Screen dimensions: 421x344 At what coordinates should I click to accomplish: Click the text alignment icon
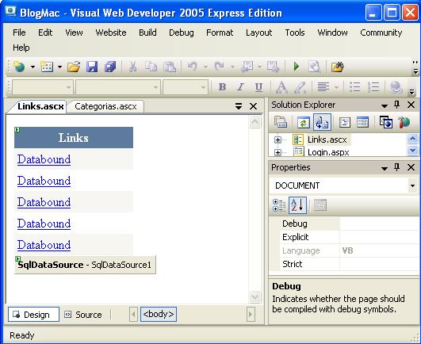pyautogui.click(x=323, y=87)
